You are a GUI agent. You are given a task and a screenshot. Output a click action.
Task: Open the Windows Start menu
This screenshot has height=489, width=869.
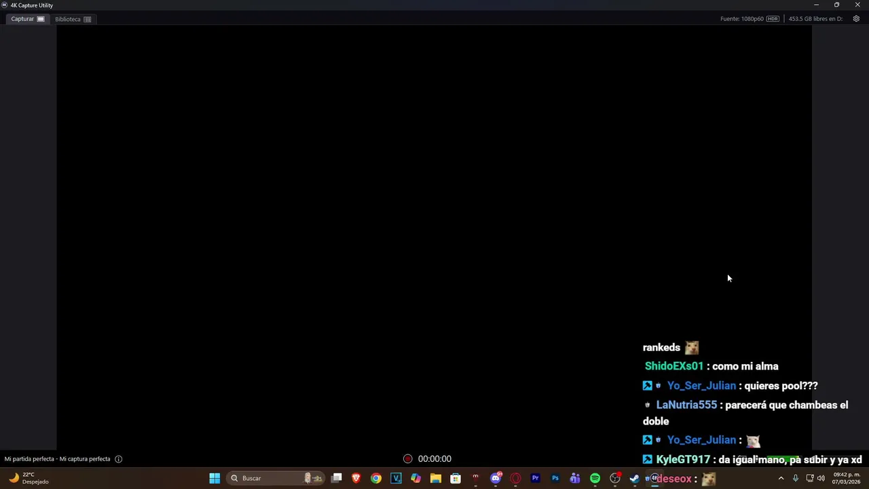pyautogui.click(x=215, y=478)
